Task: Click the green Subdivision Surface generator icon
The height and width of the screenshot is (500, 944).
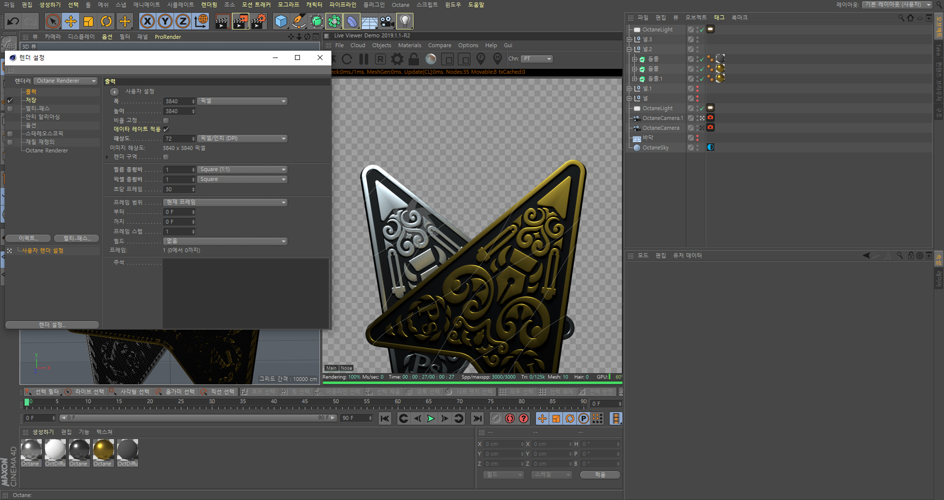Action: [317, 21]
